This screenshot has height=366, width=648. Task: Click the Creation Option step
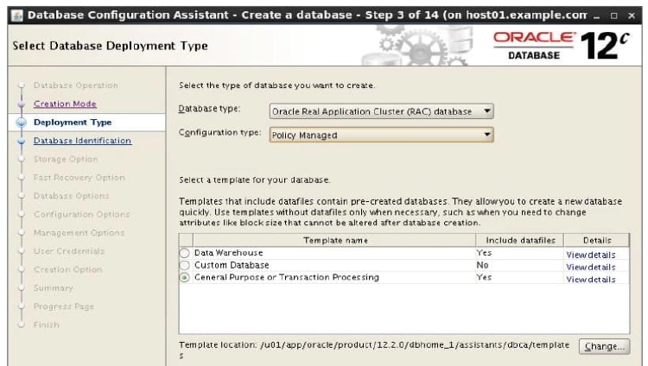67,269
